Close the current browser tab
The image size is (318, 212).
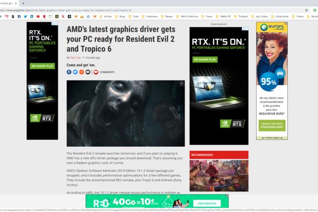click(x=16, y=3)
